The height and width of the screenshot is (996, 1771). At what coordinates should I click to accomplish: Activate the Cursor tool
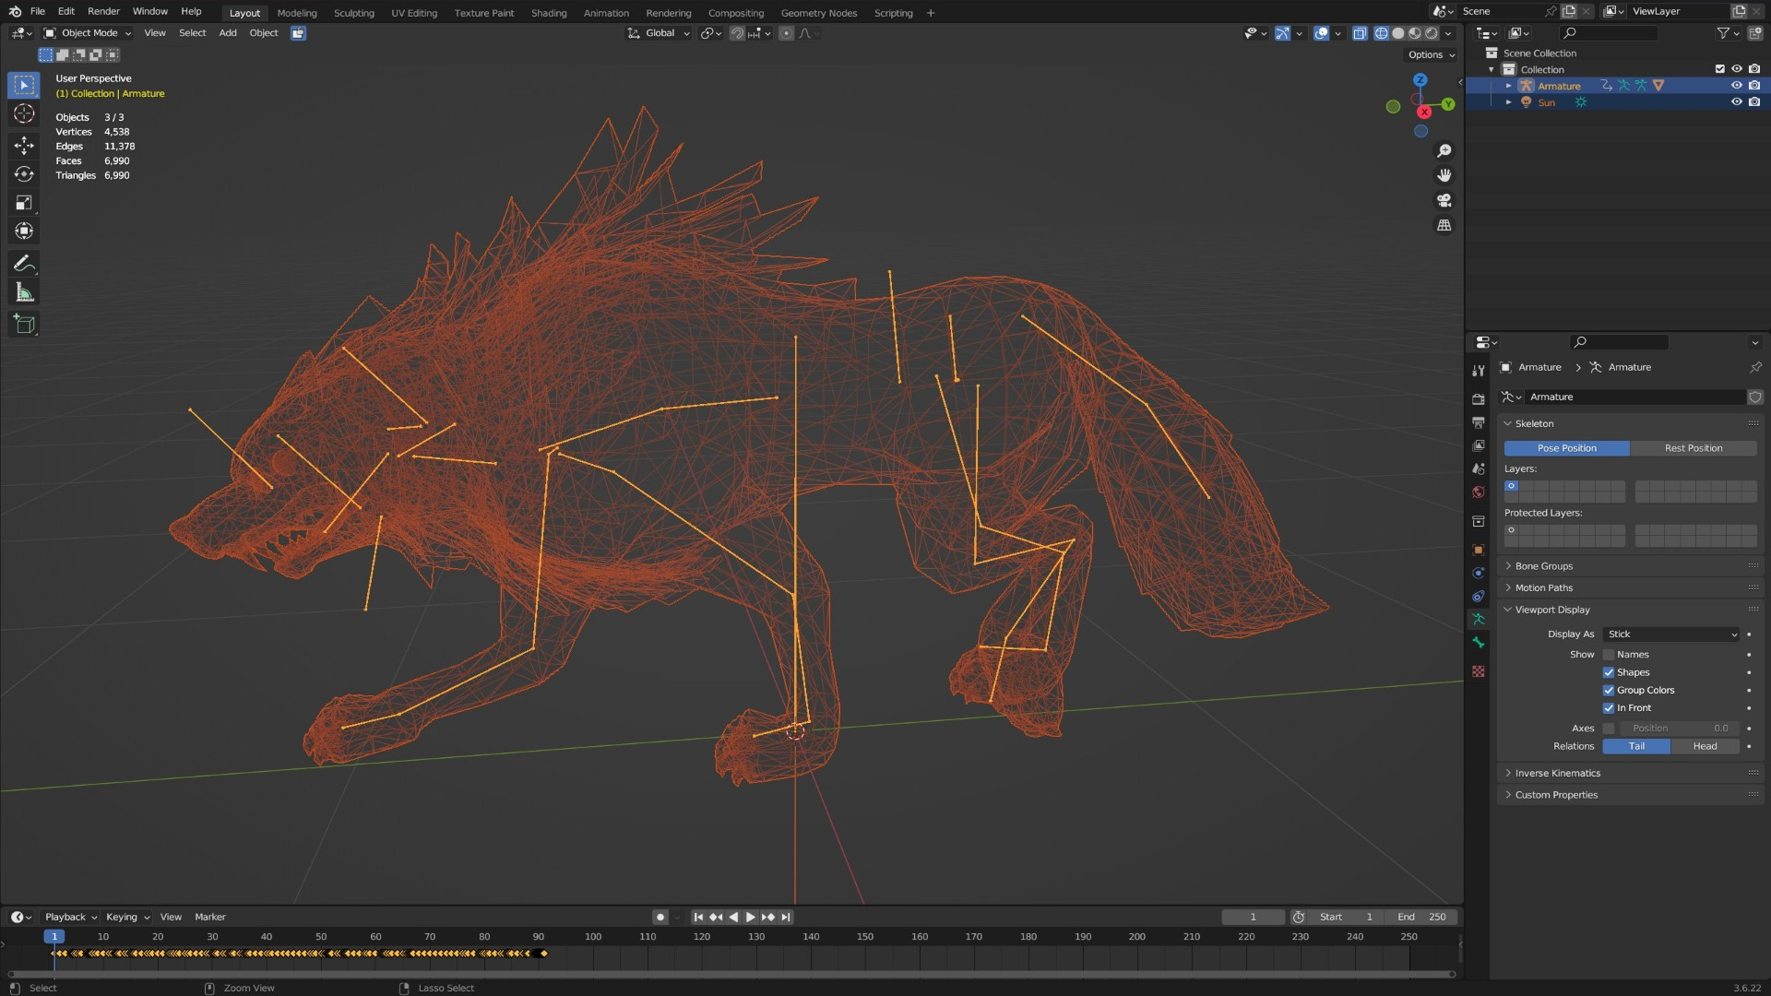point(24,113)
